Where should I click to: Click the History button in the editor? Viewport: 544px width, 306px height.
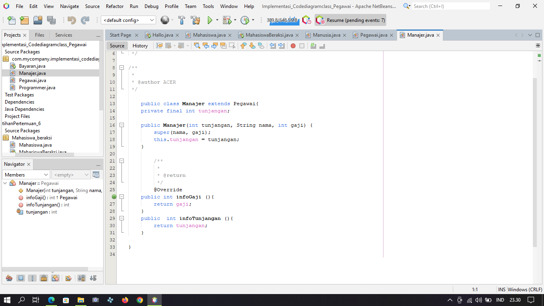point(140,45)
